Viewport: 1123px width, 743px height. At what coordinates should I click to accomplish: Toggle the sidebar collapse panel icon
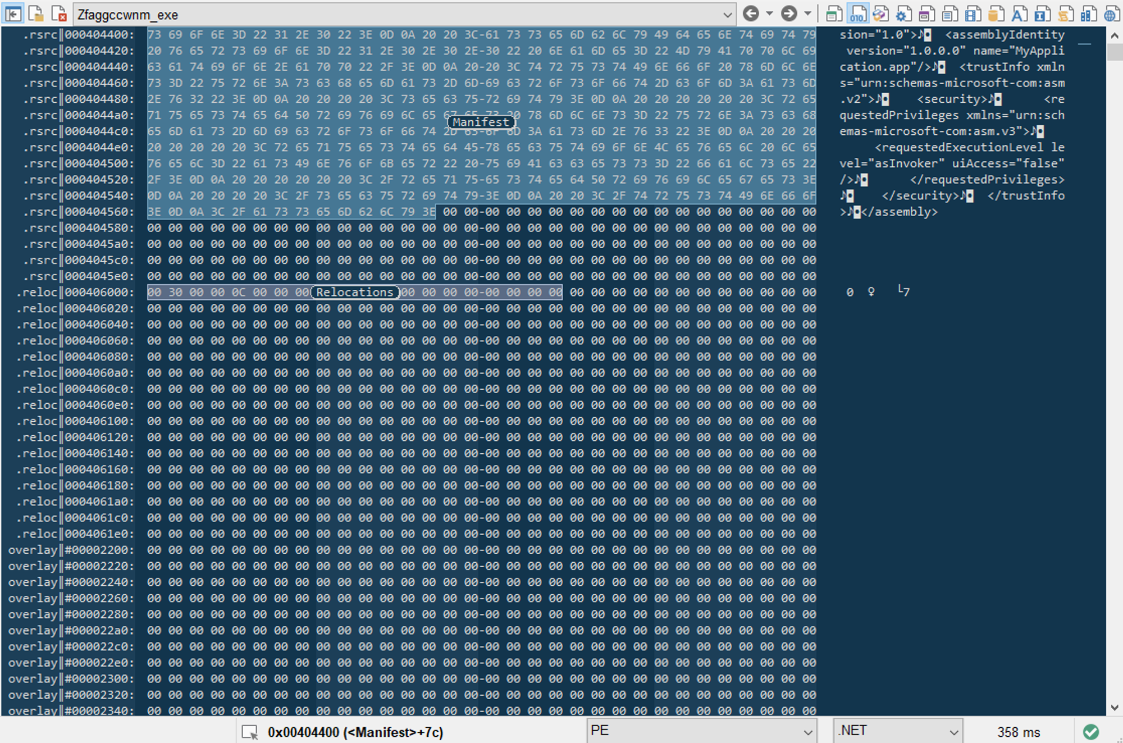13,14
